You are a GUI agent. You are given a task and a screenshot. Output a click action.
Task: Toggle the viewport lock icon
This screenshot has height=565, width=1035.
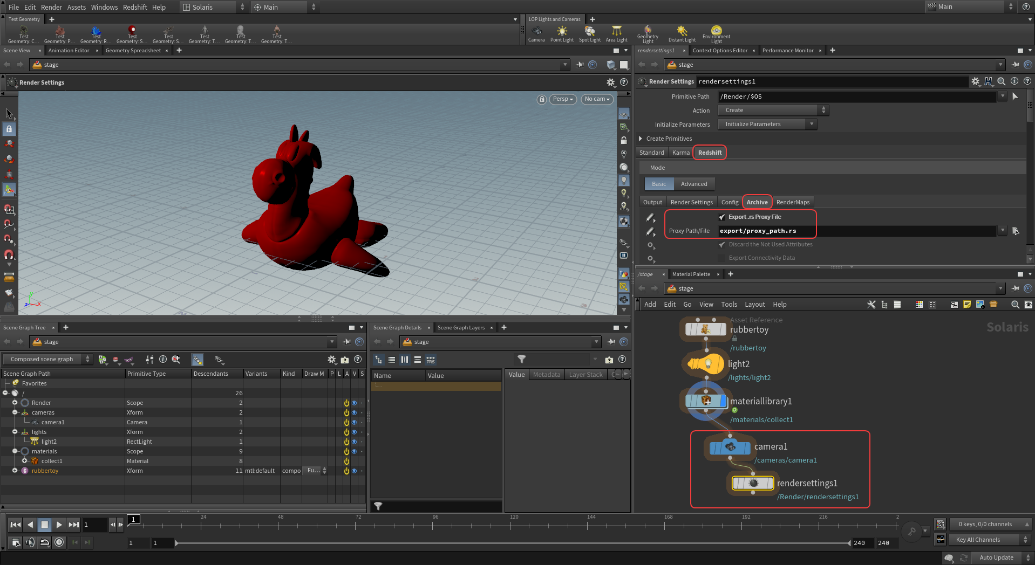coord(542,99)
